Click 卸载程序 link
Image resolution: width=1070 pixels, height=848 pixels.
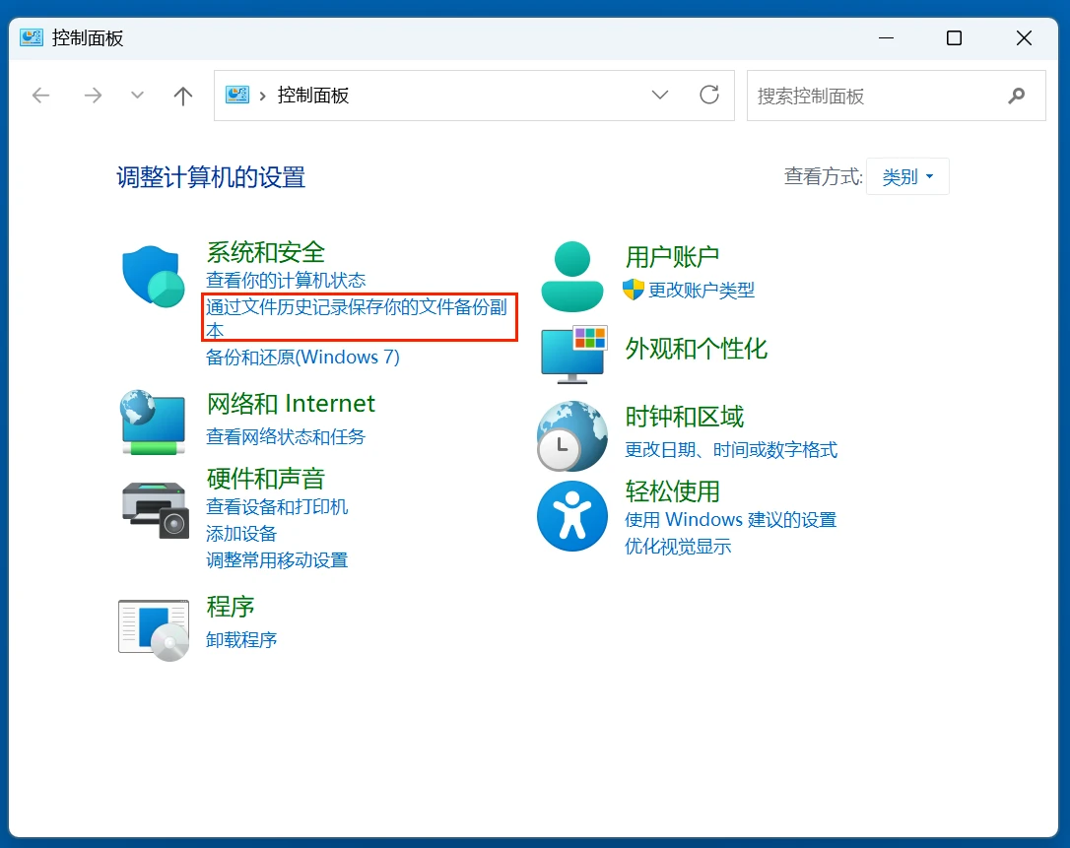point(241,640)
